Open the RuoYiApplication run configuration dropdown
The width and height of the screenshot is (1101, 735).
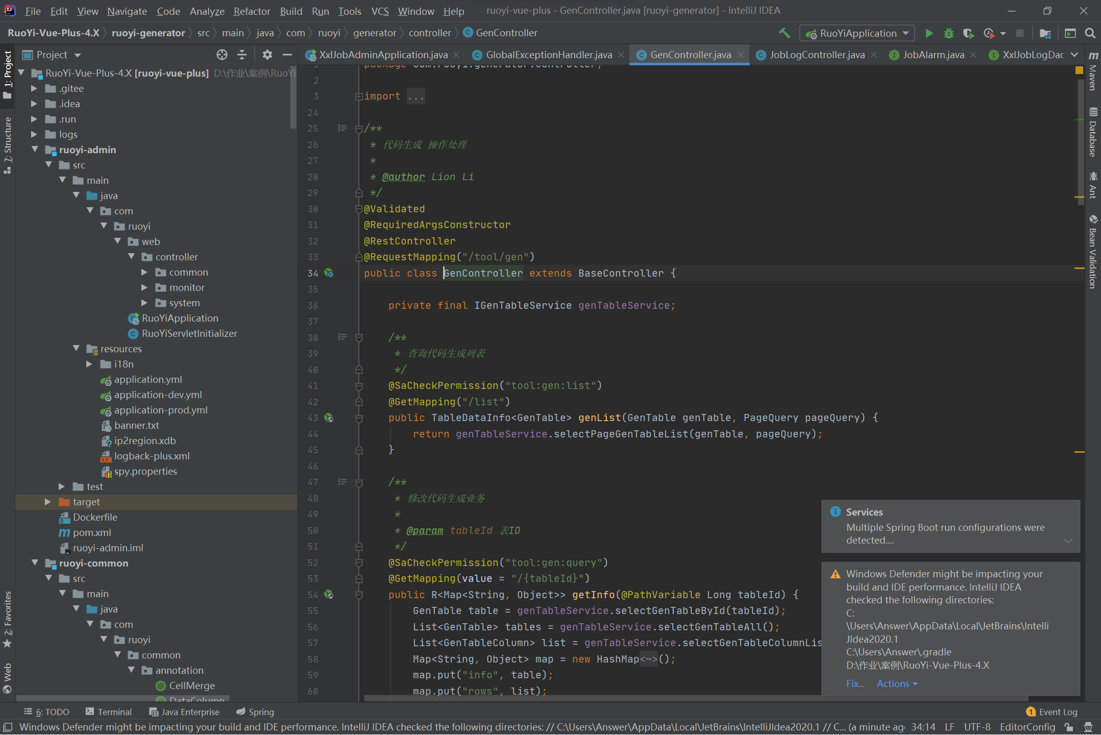tap(857, 33)
